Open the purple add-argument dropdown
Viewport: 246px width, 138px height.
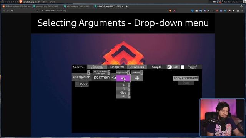coord(123,78)
